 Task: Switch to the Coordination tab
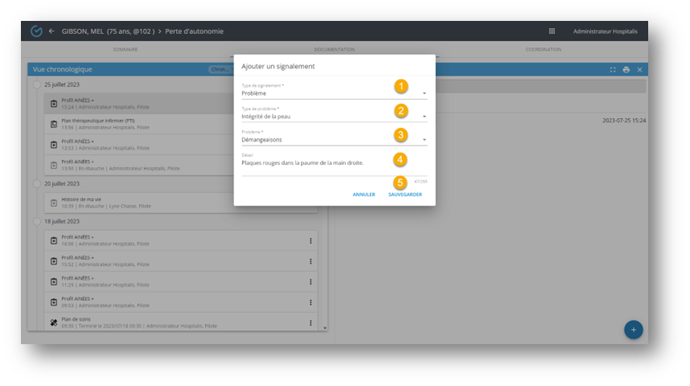(x=544, y=50)
